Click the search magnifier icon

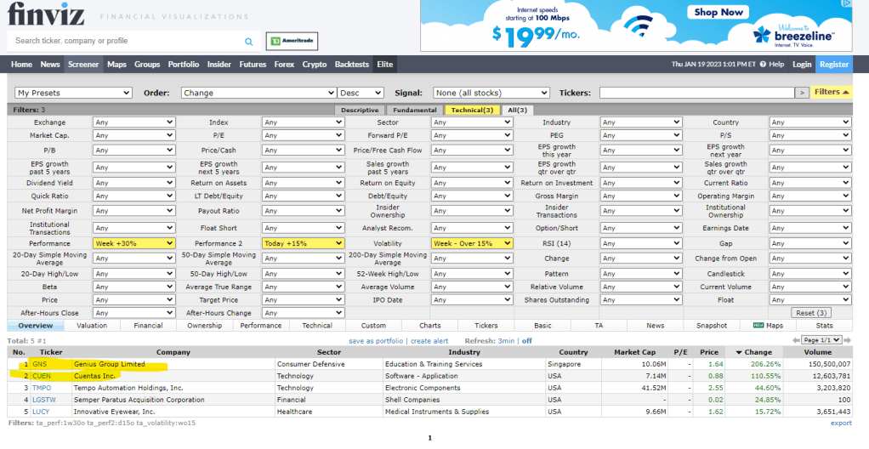(248, 41)
